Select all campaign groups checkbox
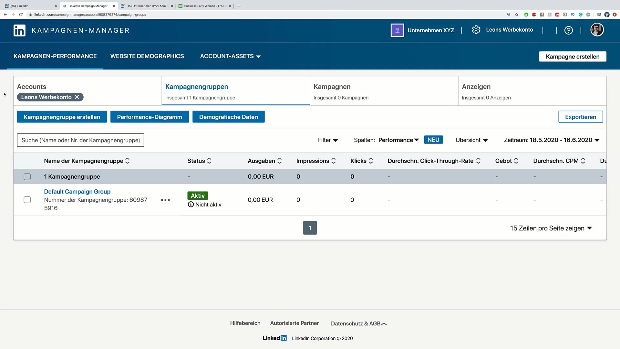Image resolution: width=620 pixels, height=349 pixels. click(x=27, y=177)
